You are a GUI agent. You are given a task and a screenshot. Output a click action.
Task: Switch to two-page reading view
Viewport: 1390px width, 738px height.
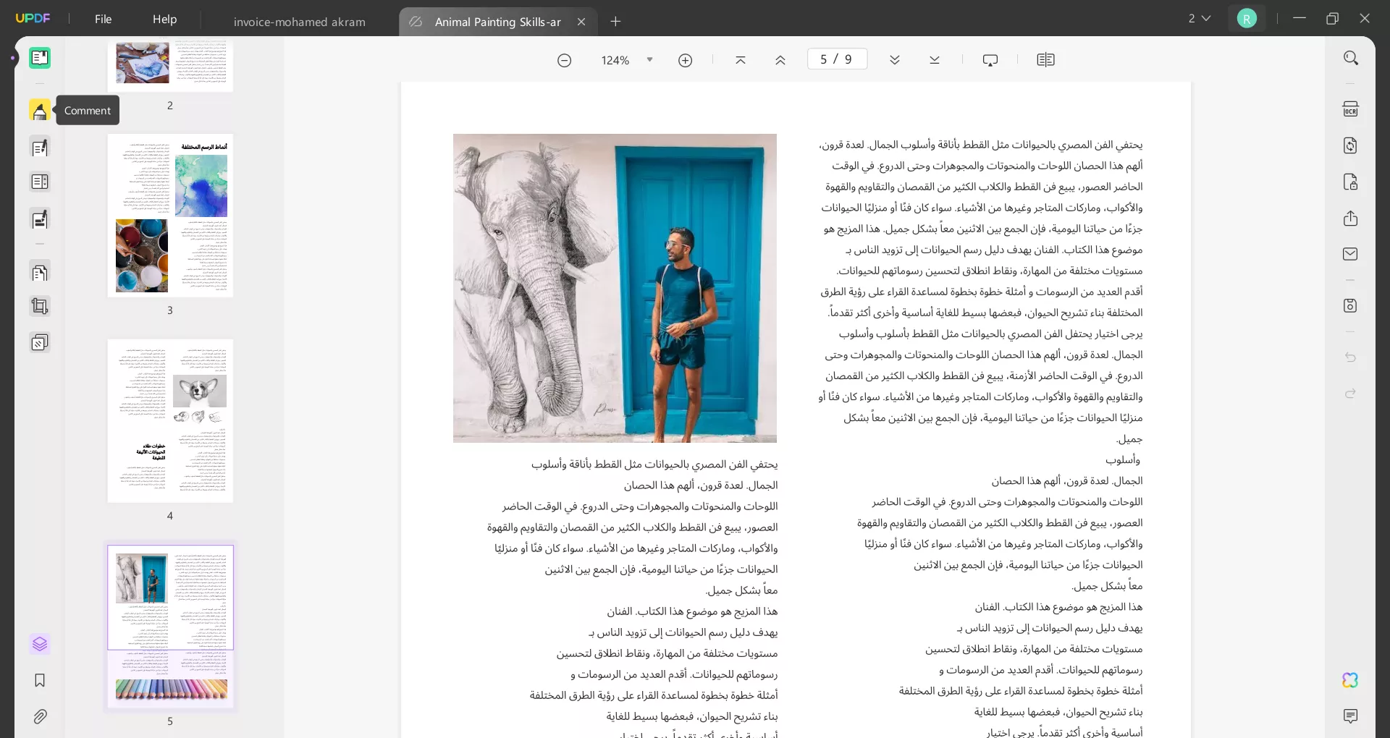(x=1047, y=59)
